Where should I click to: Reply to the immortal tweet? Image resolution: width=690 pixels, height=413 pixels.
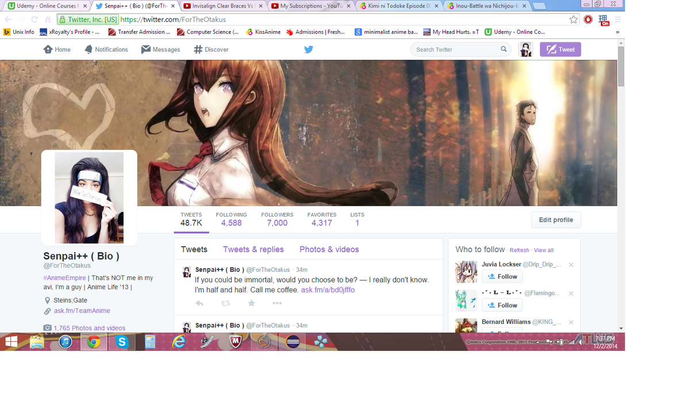pos(200,303)
